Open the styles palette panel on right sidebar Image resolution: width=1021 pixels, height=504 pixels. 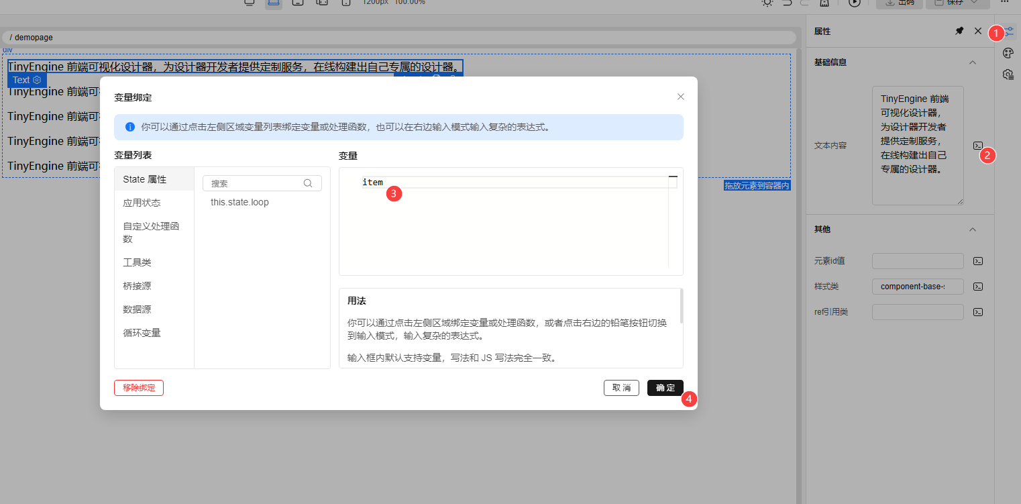click(1008, 52)
